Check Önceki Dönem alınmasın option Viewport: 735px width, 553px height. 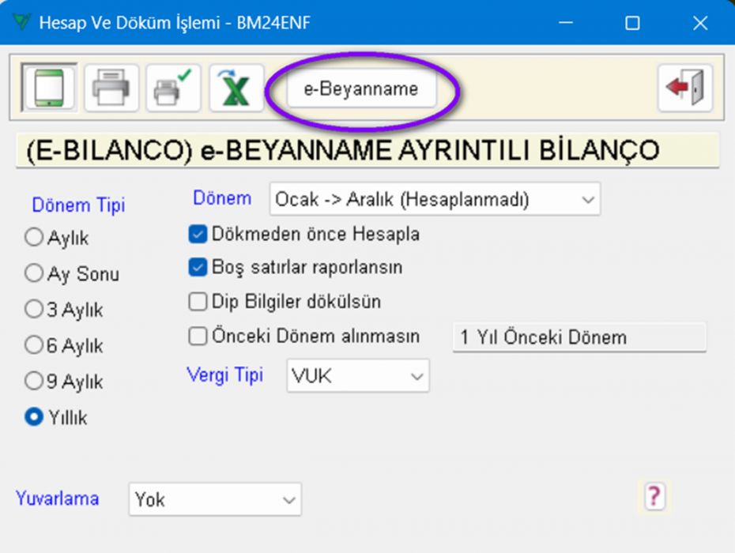(198, 336)
